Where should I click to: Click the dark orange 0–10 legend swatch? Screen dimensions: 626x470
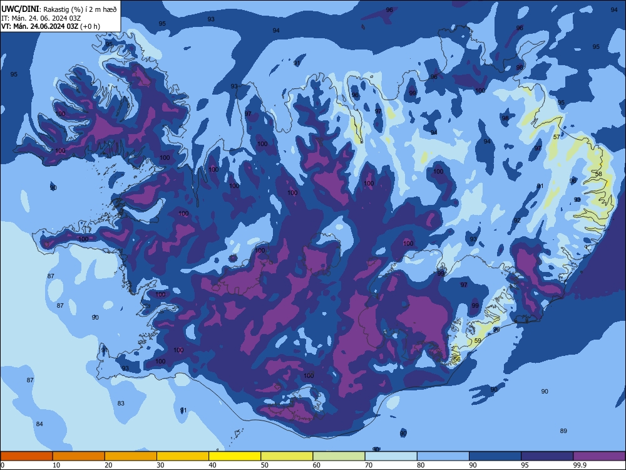(x=26, y=456)
